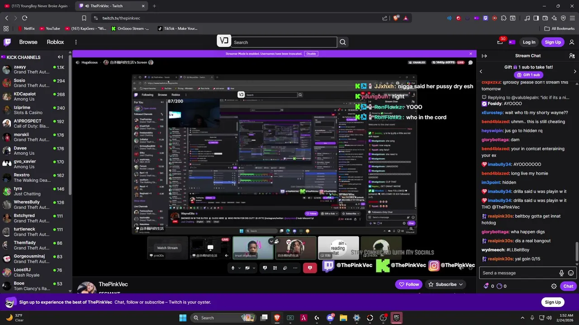Image resolution: width=579 pixels, height=325 pixels.
Task: Open the Brave Rewards triangle icon
Action: (x=406, y=18)
